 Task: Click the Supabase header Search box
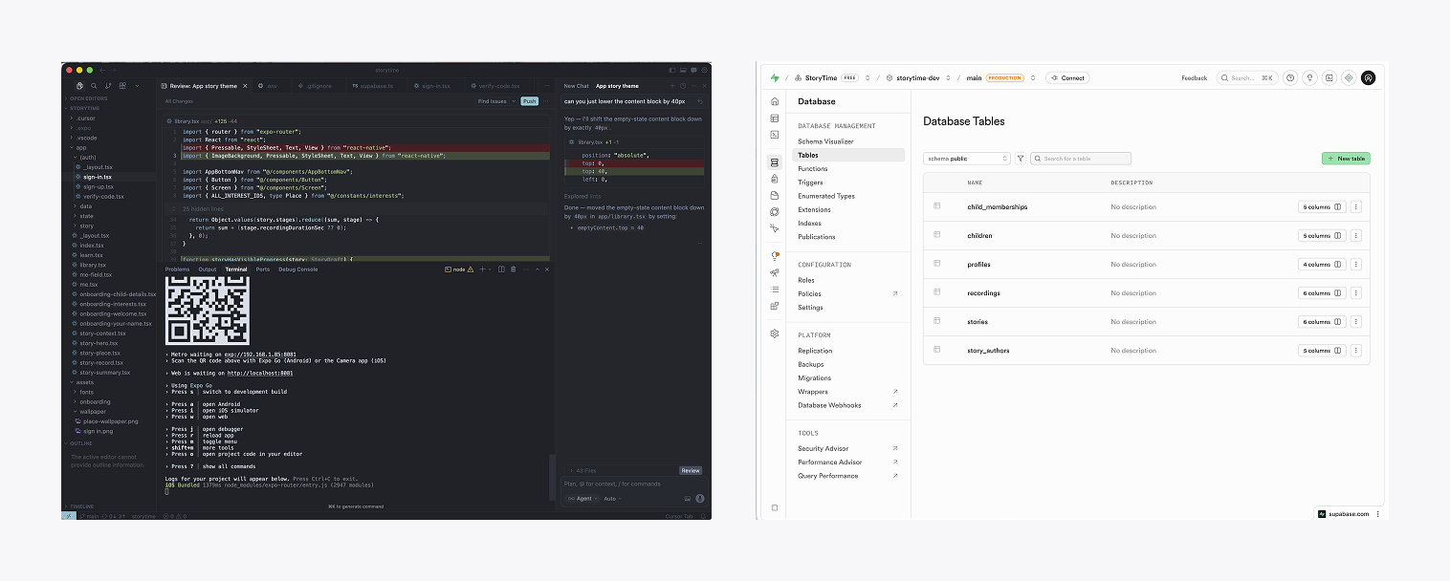1247,78
